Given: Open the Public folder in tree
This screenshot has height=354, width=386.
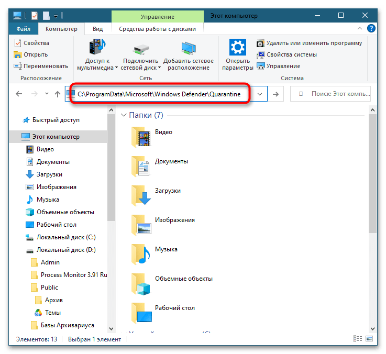Looking at the screenshot, I should click(x=45, y=287).
